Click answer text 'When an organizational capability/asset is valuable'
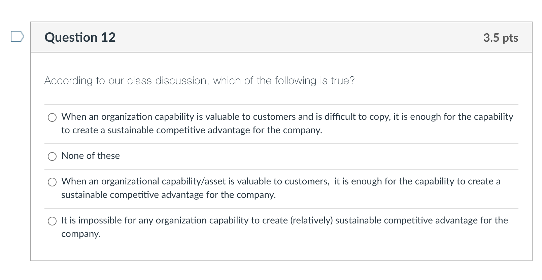The height and width of the screenshot is (280, 542). click(x=281, y=188)
